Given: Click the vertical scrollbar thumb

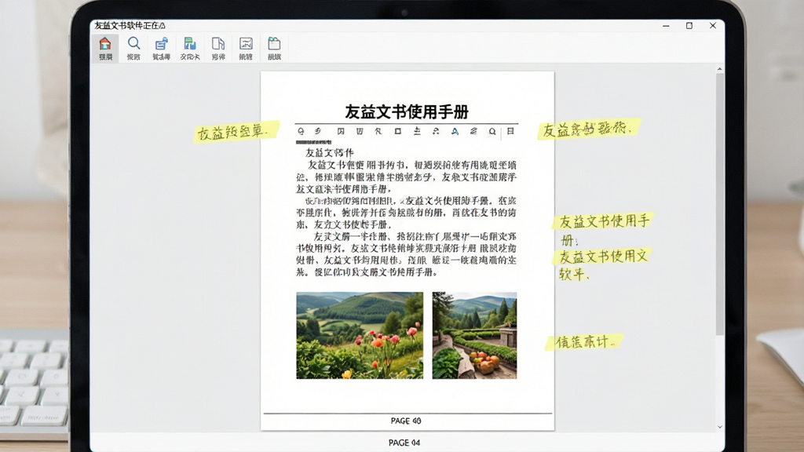Looking at the screenshot, I should pos(720,204).
